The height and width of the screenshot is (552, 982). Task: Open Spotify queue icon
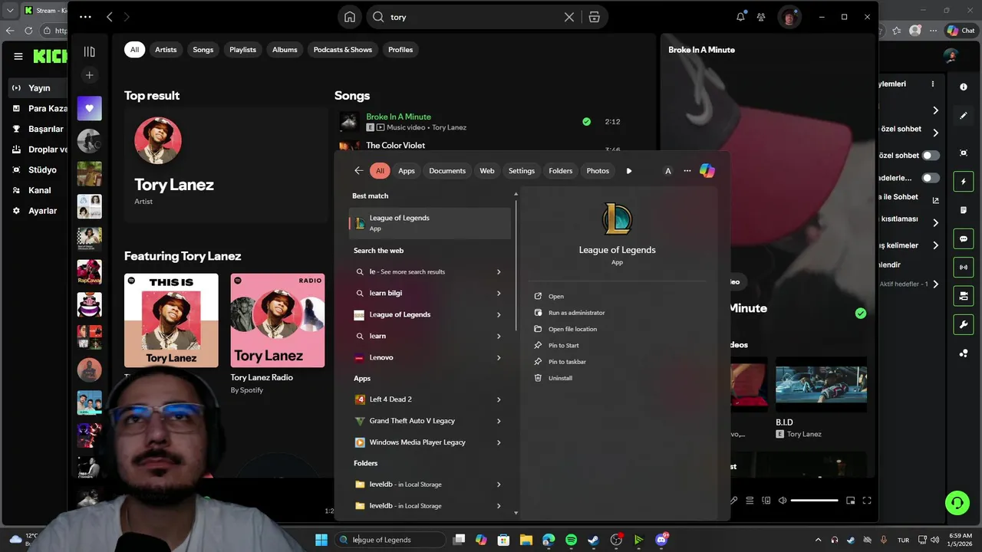point(750,501)
